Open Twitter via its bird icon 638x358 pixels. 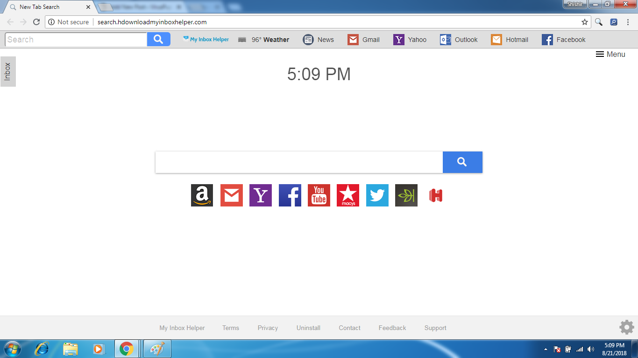[x=377, y=195]
